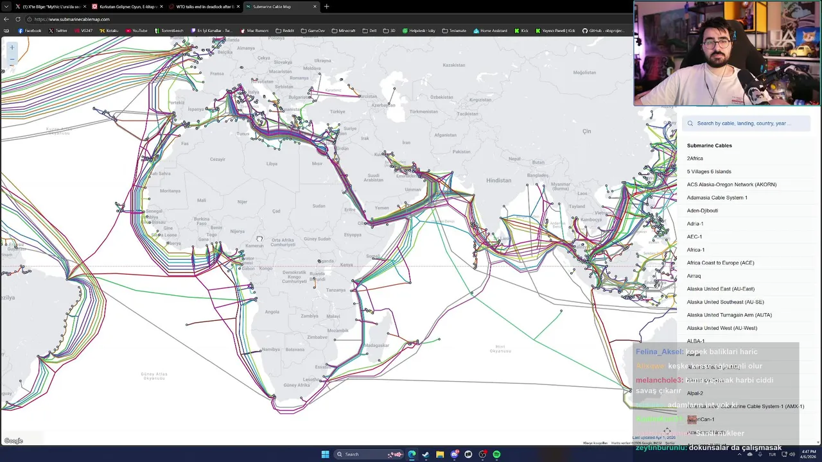Open the En İyi Kanallar bookmark
Viewport: 822px width, 462px height.
coord(212,31)
